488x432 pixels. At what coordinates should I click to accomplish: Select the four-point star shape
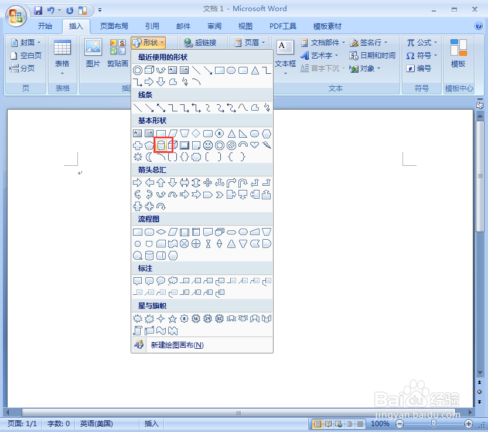coord(161,318)
